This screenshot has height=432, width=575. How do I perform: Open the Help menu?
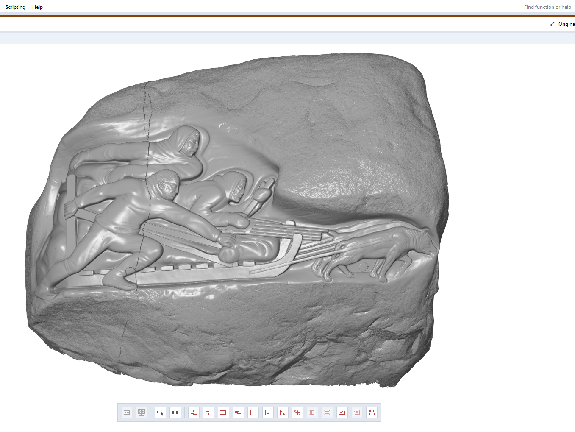coord(37,7)
